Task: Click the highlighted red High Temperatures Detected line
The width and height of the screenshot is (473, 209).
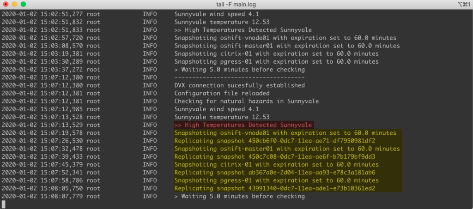Action: tap(243, 125)
